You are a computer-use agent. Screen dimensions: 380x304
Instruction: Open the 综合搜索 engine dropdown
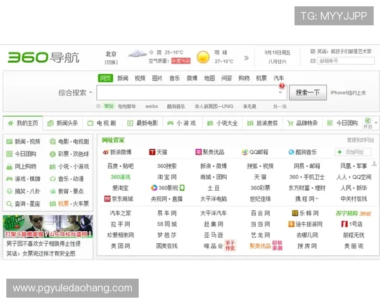click(x=75, y=92)
